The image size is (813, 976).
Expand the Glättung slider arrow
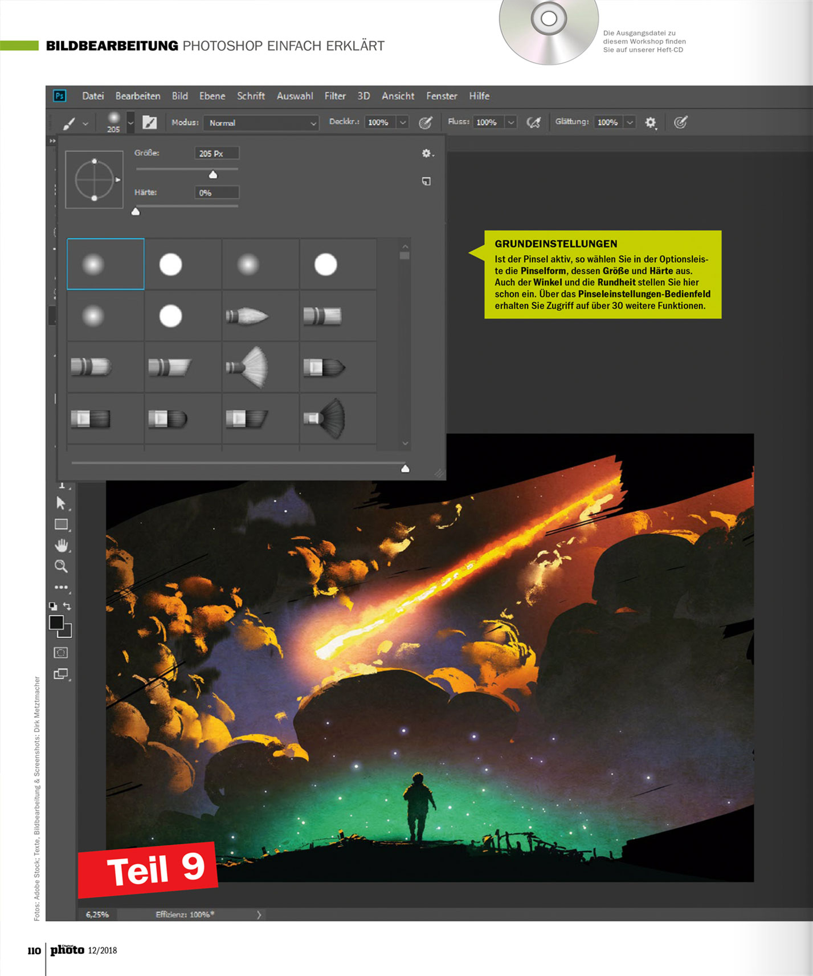coord(630,122)
